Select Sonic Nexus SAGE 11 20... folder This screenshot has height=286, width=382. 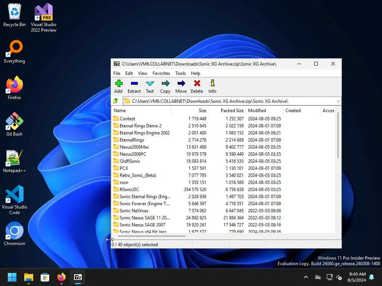pos(141,217)
